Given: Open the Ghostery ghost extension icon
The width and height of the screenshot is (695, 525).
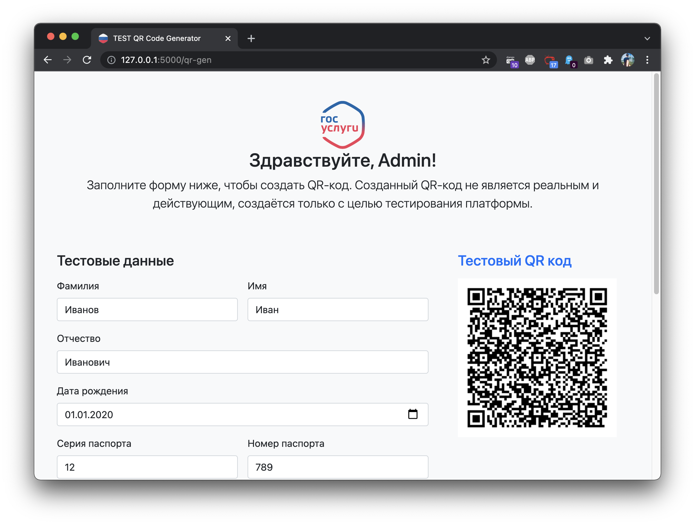Looking at the screenshot, I should pyautogui.click(x=569, y=60).
